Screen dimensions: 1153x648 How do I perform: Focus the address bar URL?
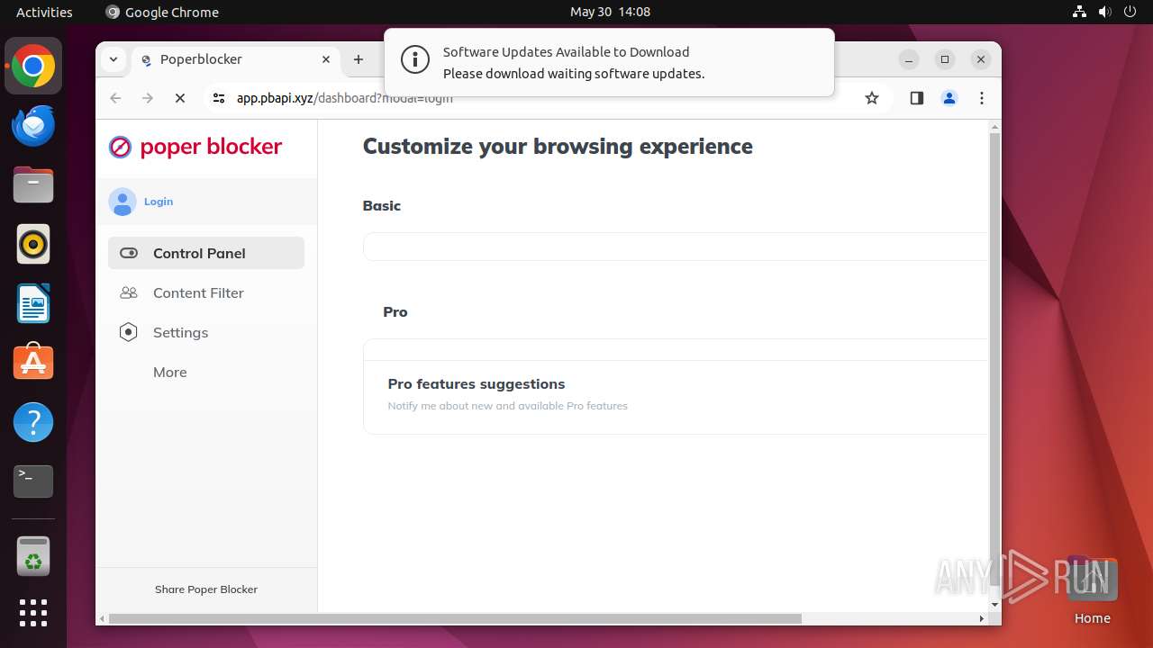345,98
